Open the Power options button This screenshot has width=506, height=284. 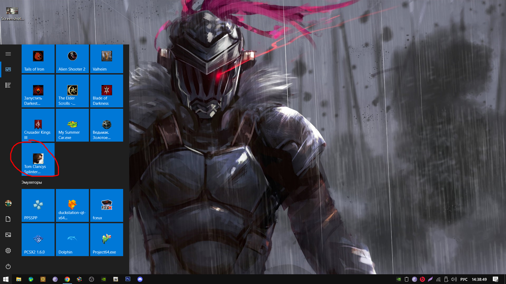(x=8, y=266)
